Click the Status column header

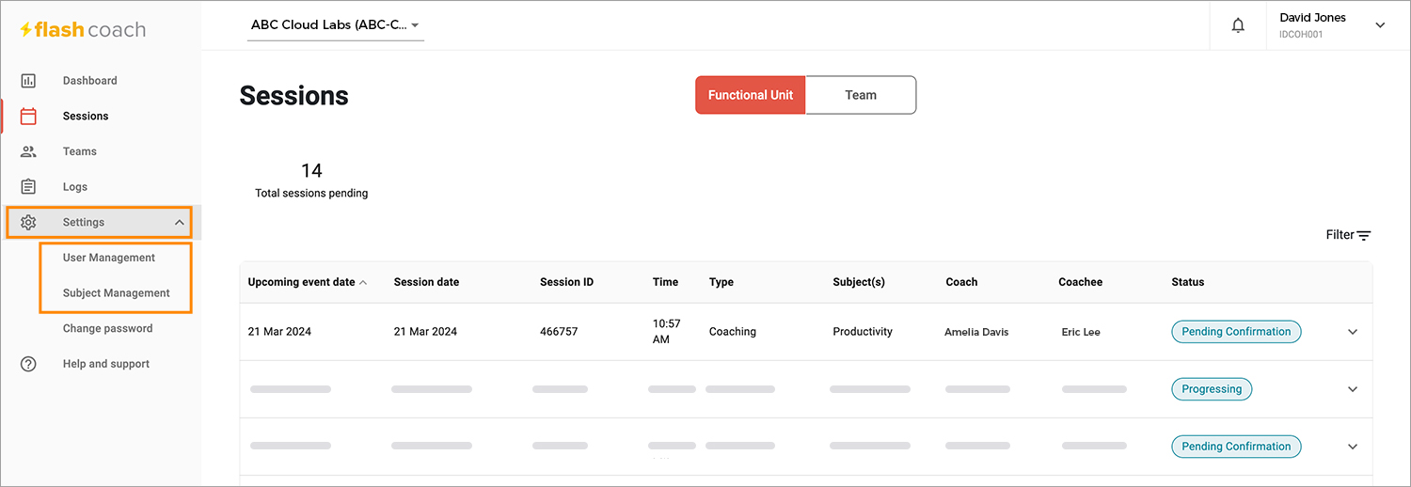(x=1188, y=282)
